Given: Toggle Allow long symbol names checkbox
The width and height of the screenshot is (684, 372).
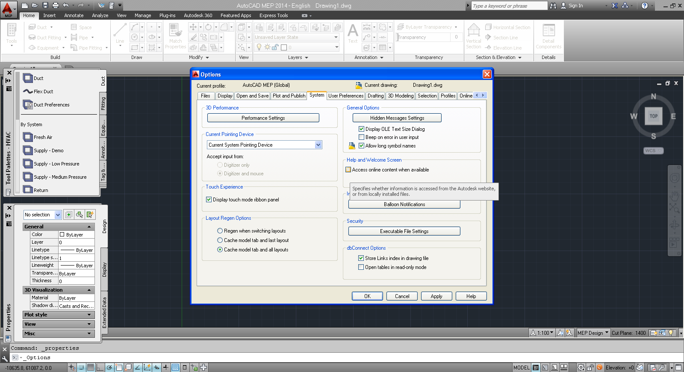Looking at the screenshot, I should click(x=361, y=146).
